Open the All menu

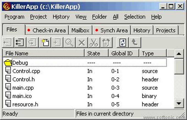[x=116, y=17]
